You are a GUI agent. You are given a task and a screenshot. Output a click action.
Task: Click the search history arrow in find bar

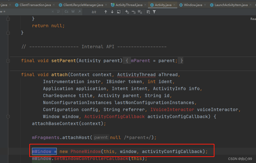click(x=58, y=11)
